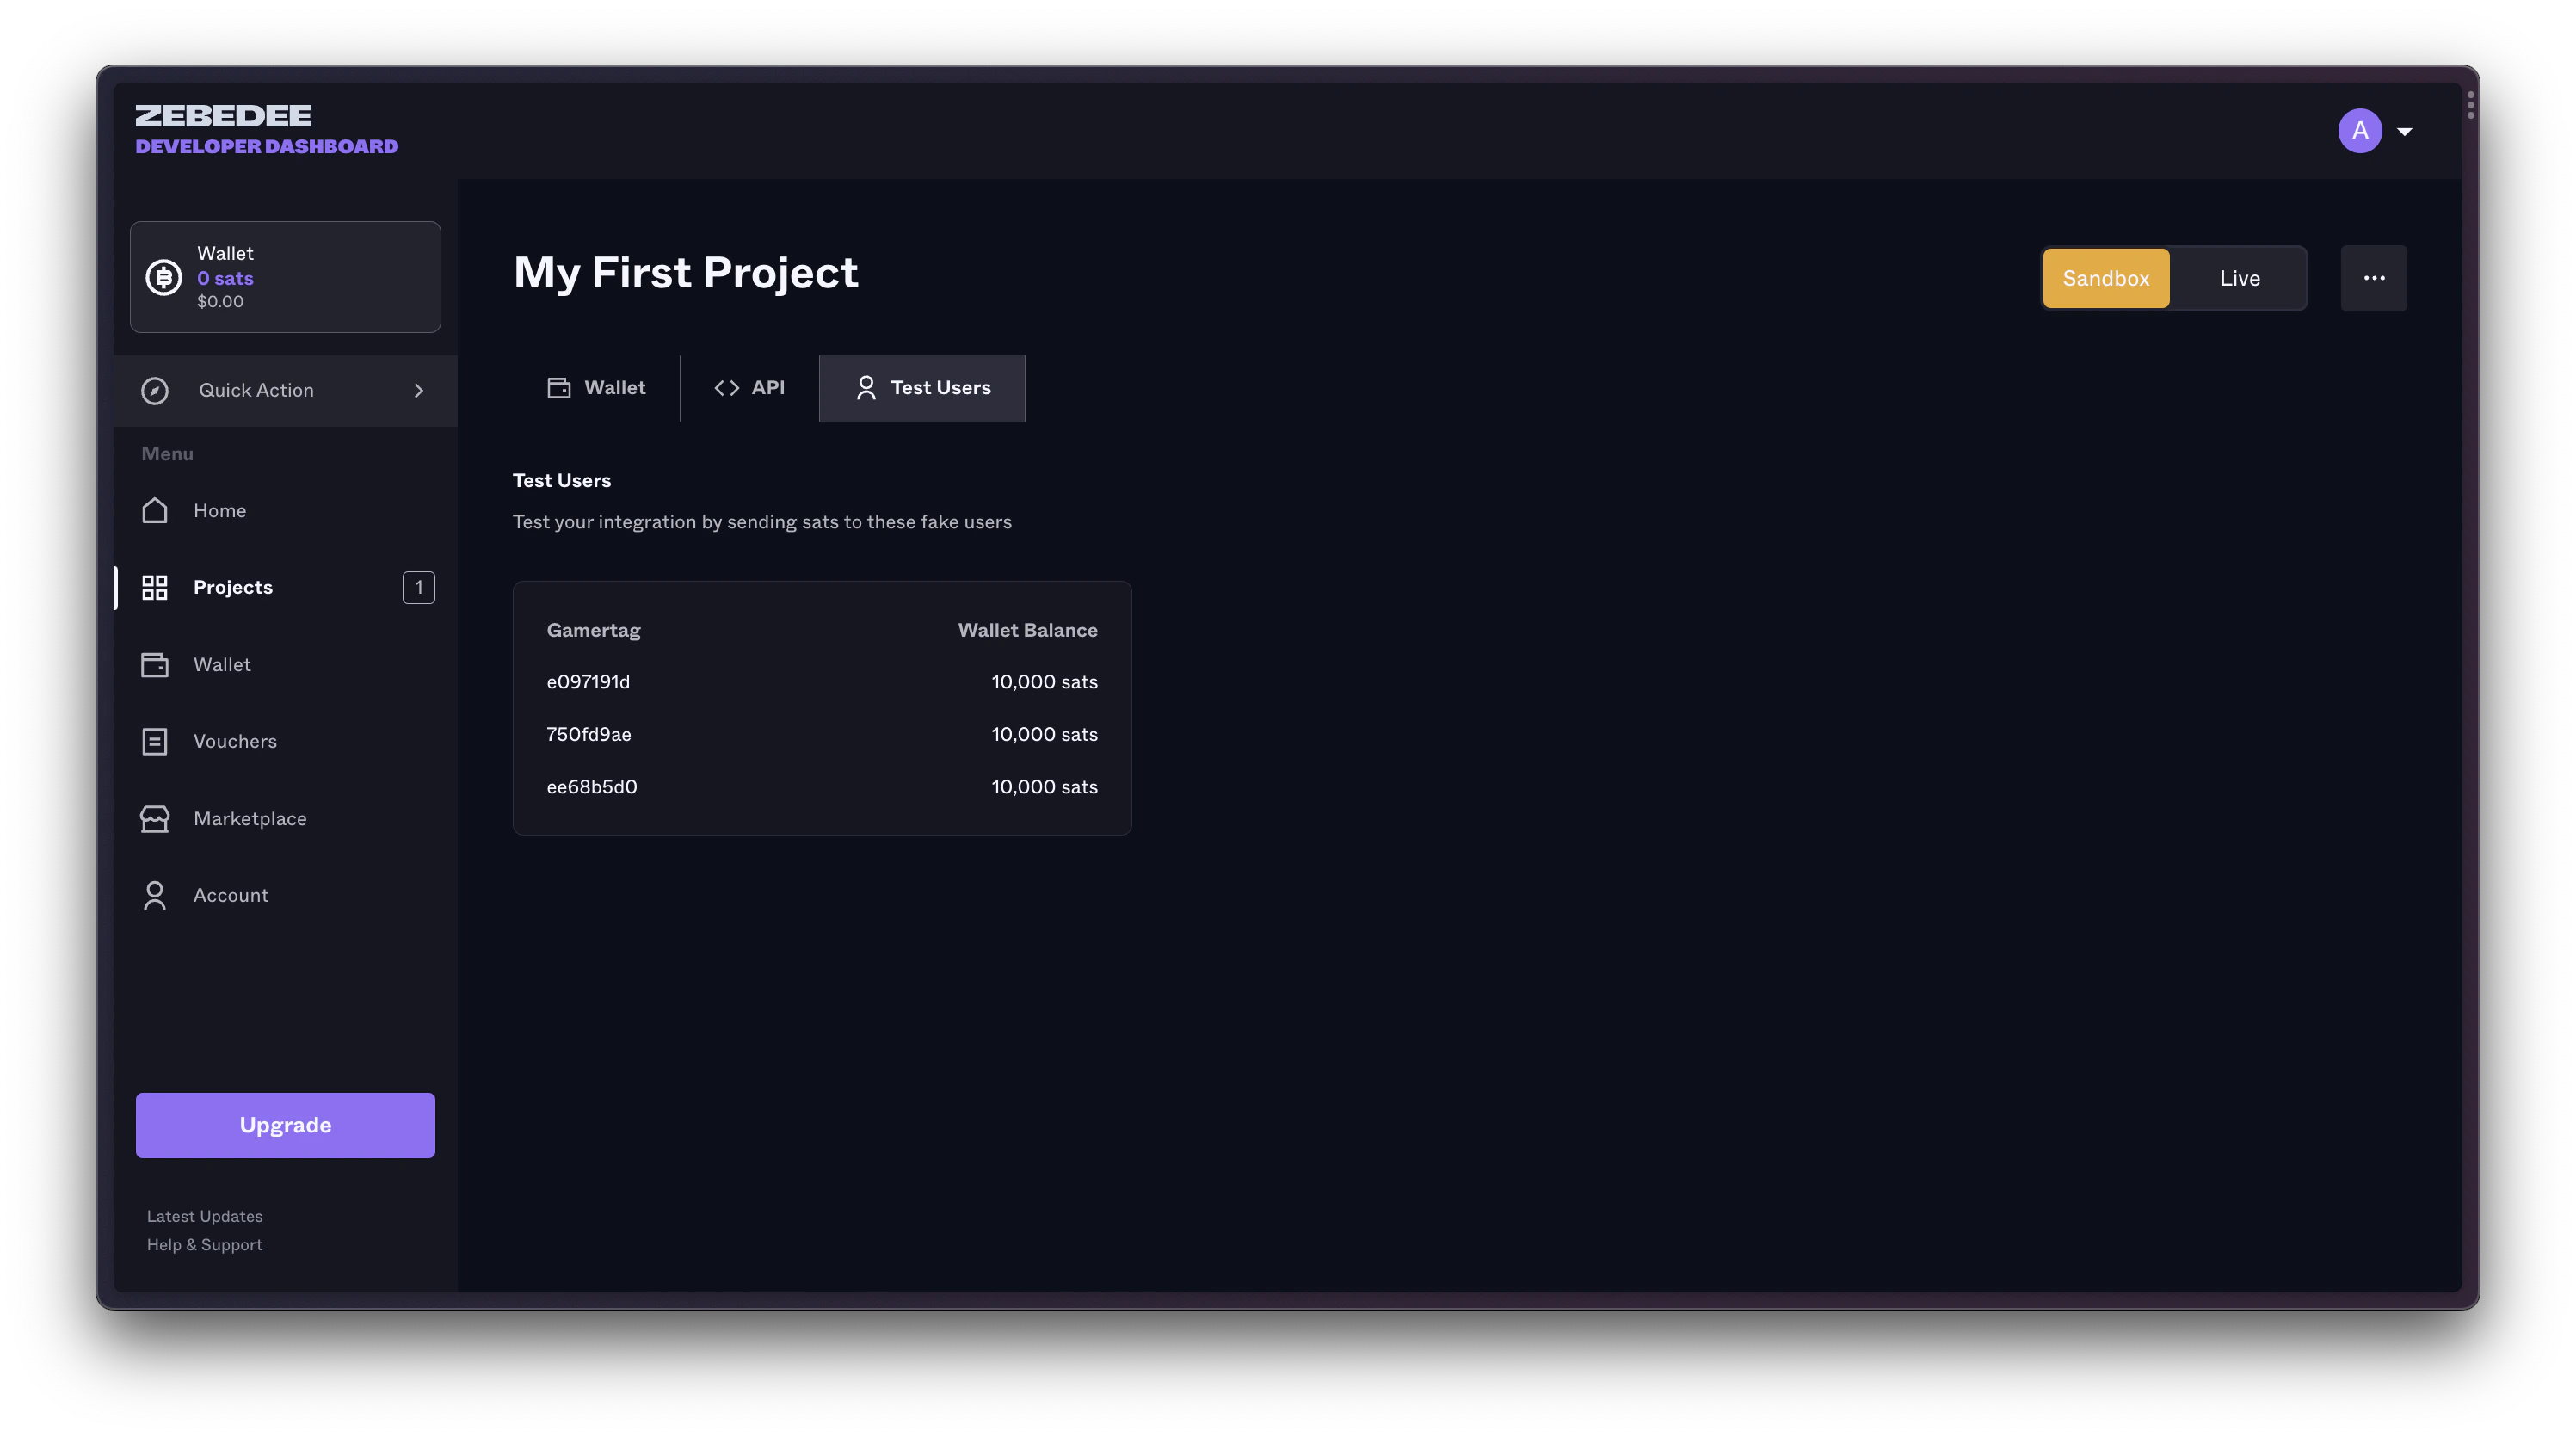Select the Vouchers document icon
This screenshot has width=2576, height=1437.
155,741
